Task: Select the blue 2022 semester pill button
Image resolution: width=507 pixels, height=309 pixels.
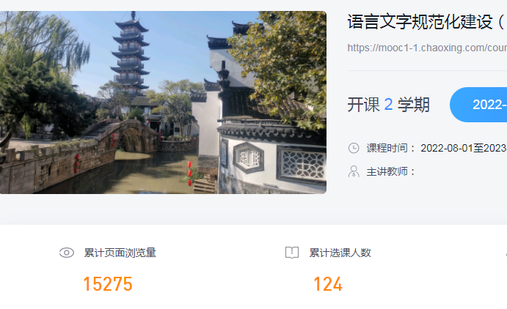Action: coord(478,105)
